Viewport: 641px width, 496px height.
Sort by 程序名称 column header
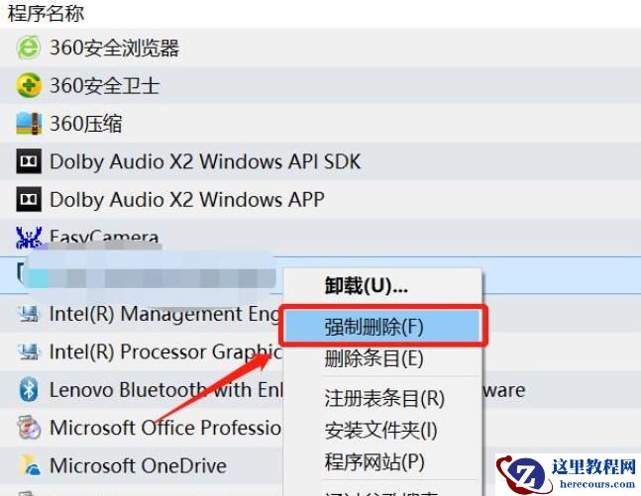point(47,13)
